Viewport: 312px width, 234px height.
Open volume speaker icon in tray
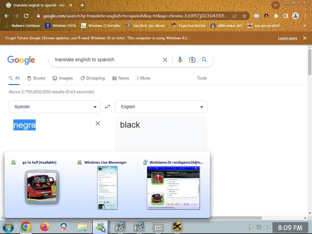266,227
